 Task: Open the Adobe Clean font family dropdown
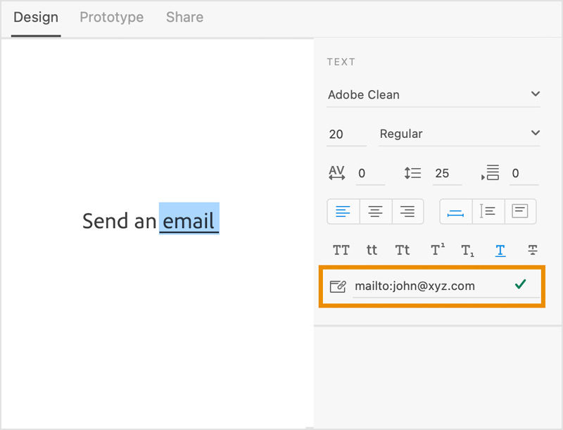[x=434, y=94]
